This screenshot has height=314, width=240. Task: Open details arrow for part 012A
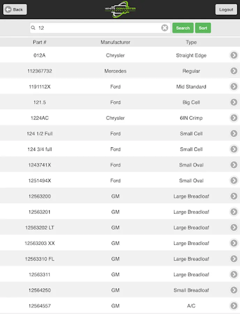(x=234, y=55)
